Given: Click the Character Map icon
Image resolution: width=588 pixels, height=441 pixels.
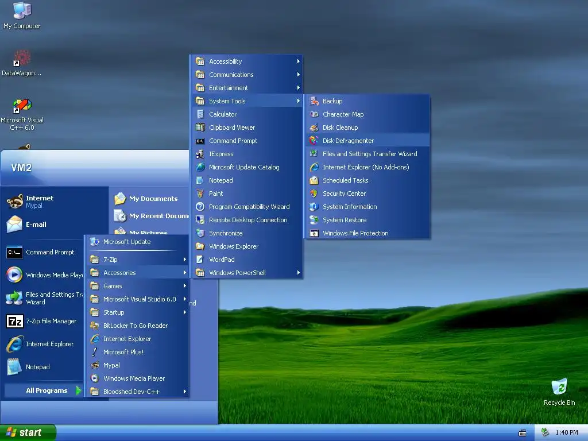Looking at the screenshot, I should (x=314, y=114).
